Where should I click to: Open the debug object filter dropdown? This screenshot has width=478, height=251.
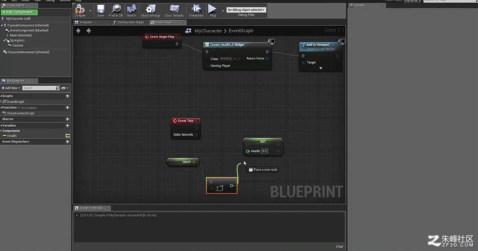click(x=246, y=10)
